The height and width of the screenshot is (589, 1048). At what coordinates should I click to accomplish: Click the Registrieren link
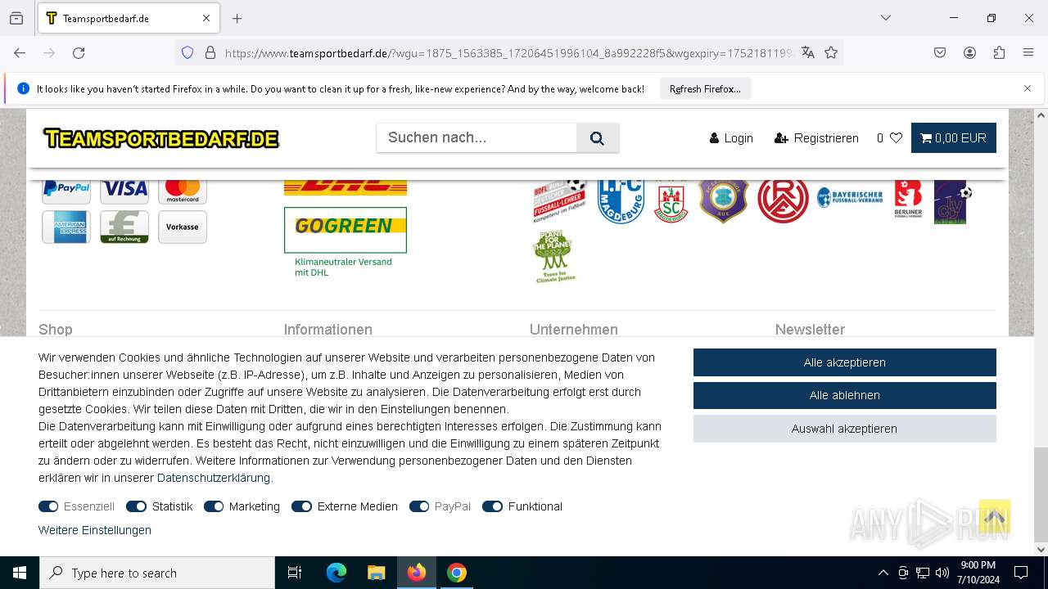pyautogui.click(x=816, y=138)
